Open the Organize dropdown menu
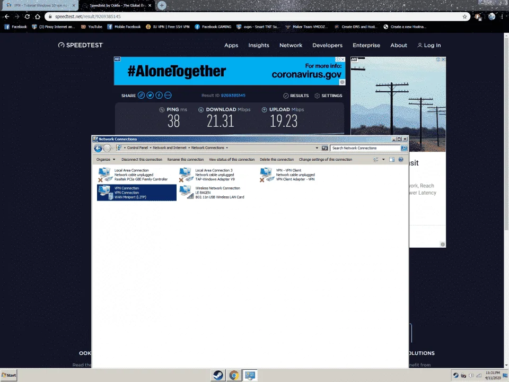This screenshot has width=509, height=382. click(106, 160)
